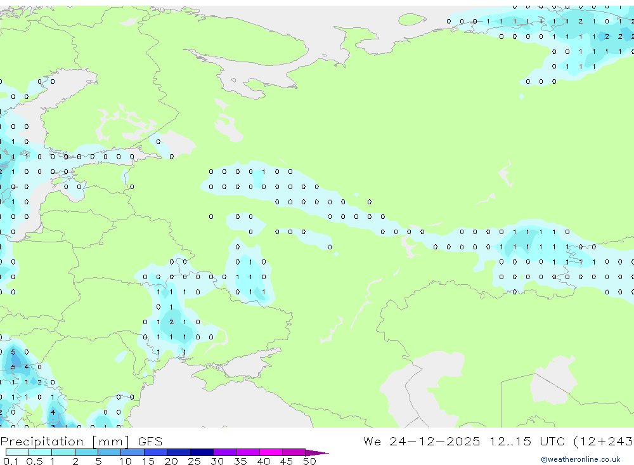The width and height of the screenshot is (634, 465).
Task: Click the 'Precipitation [mm] GFS' title
Action: (81, 442)
